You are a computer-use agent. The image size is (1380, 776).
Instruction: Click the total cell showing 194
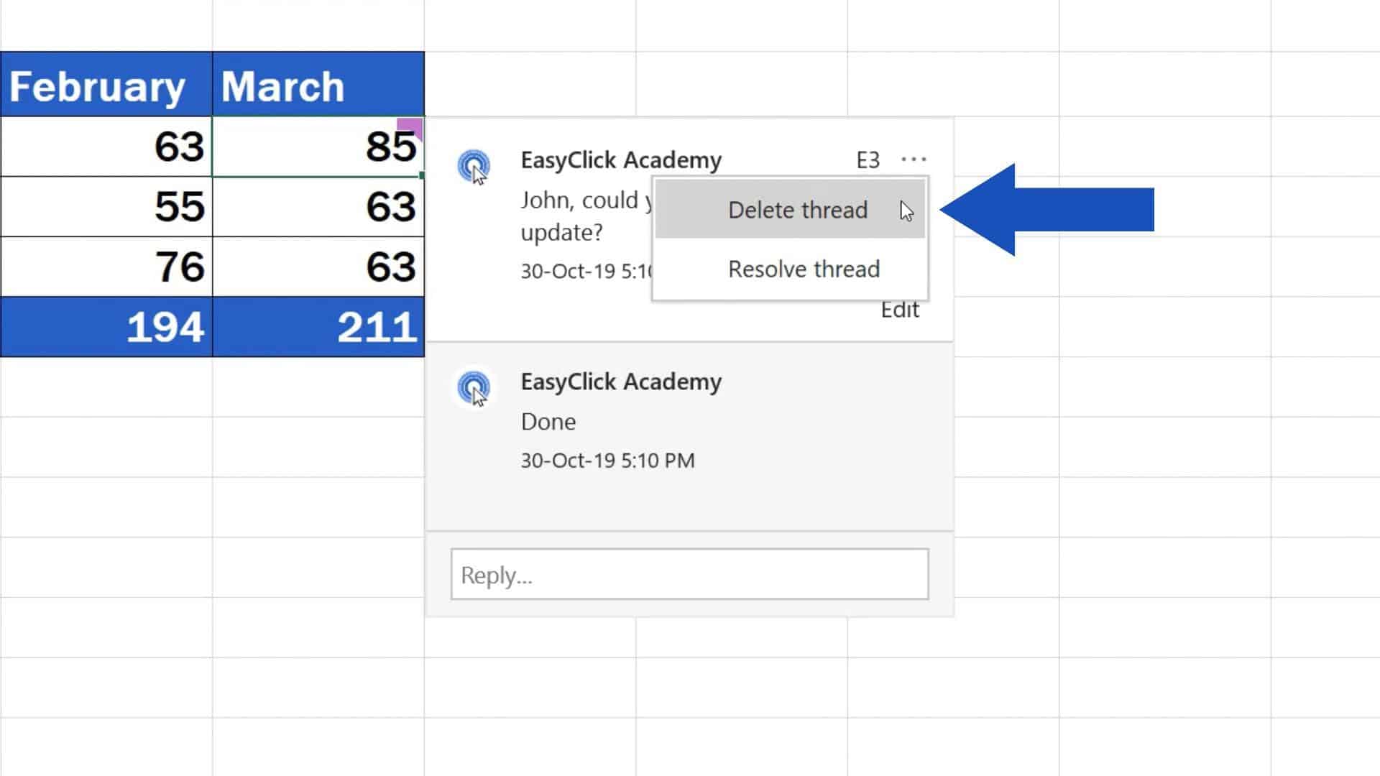tap(106, 327)
